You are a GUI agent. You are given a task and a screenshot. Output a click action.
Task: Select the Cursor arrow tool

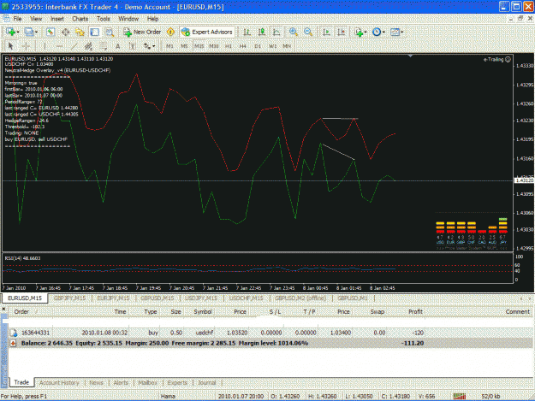pos(10,46)
